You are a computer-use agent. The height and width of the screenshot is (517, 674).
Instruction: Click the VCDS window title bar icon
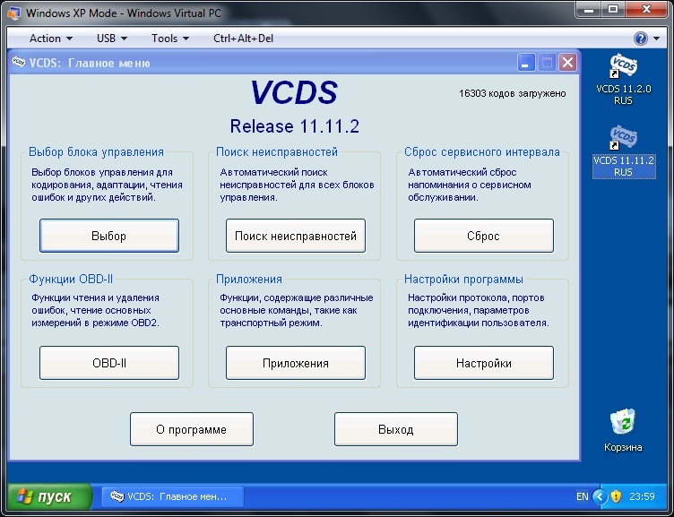[x=19, y=63]
